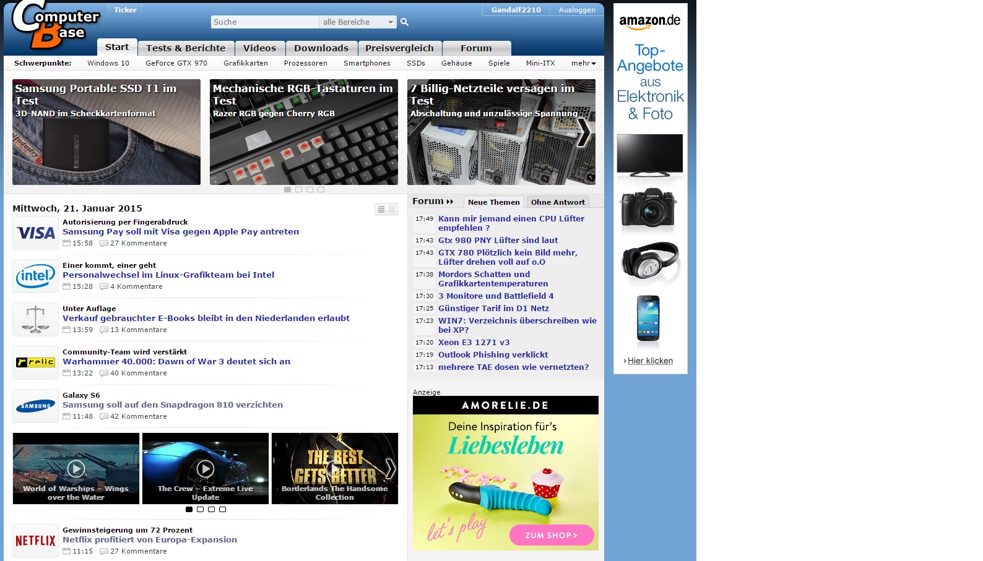Click the comment icon for 40 Kommentare
983x561 pixels.
click(104, 373)
